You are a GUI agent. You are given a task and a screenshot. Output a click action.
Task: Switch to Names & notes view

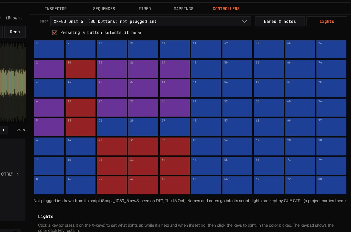pyautogui.click(x=280, y=22)
